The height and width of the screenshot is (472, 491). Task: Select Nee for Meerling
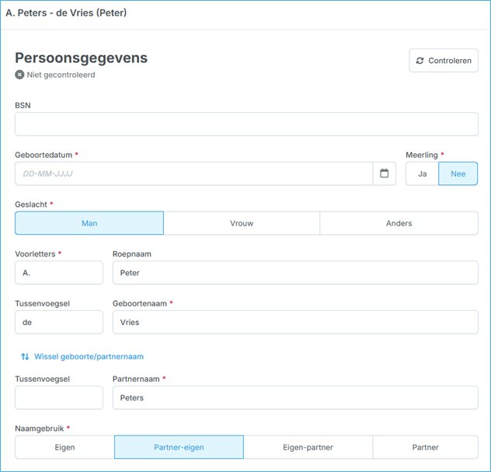(458, 173)
